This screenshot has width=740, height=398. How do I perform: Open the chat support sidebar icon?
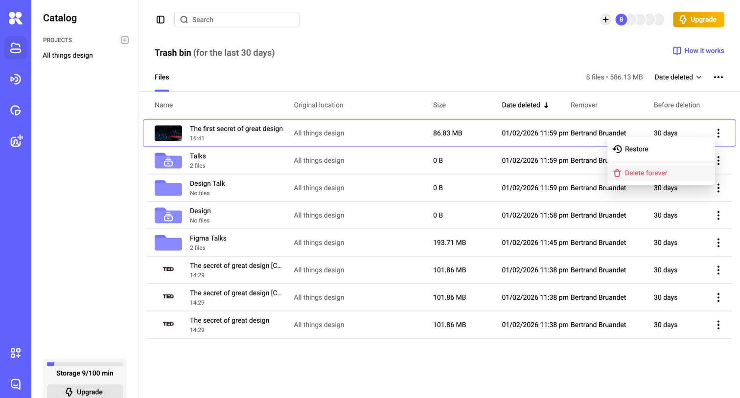click(x=16, y=384)
